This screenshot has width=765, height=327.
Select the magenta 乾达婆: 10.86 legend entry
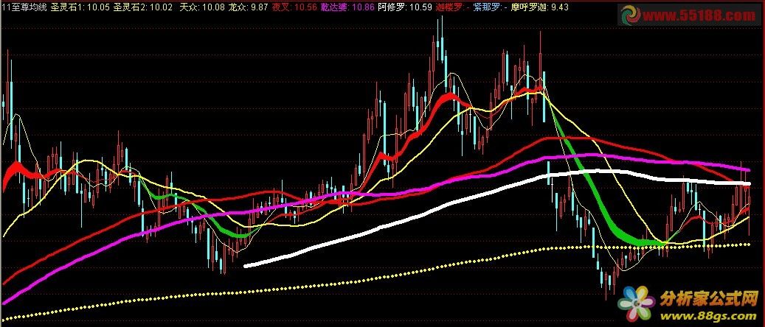pos(347,7)
